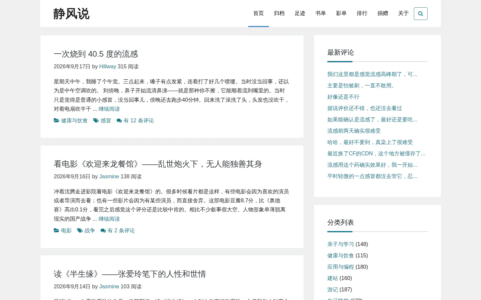Open the 归档 navigation item
This screenshot has height=300, width=481.
click(279, 13)
